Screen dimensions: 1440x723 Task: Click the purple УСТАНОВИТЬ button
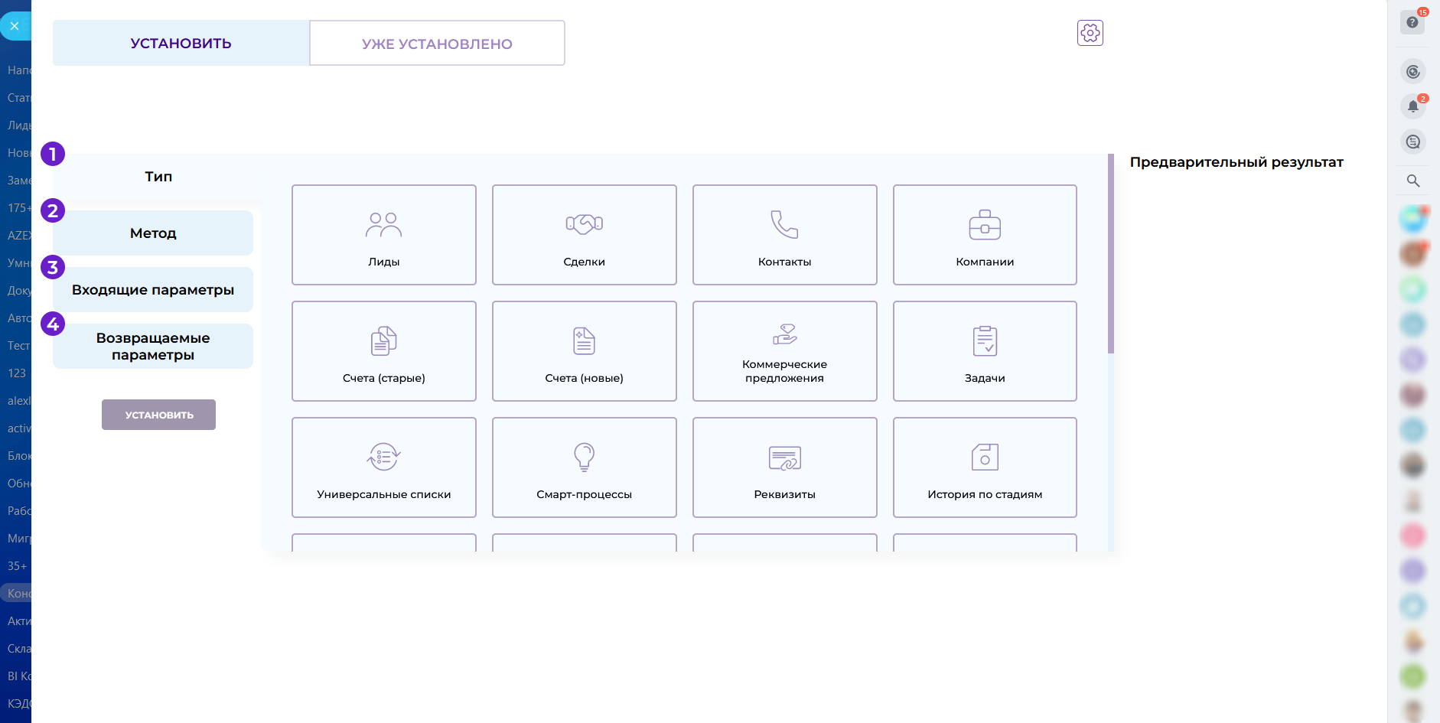tap(159, 415)
